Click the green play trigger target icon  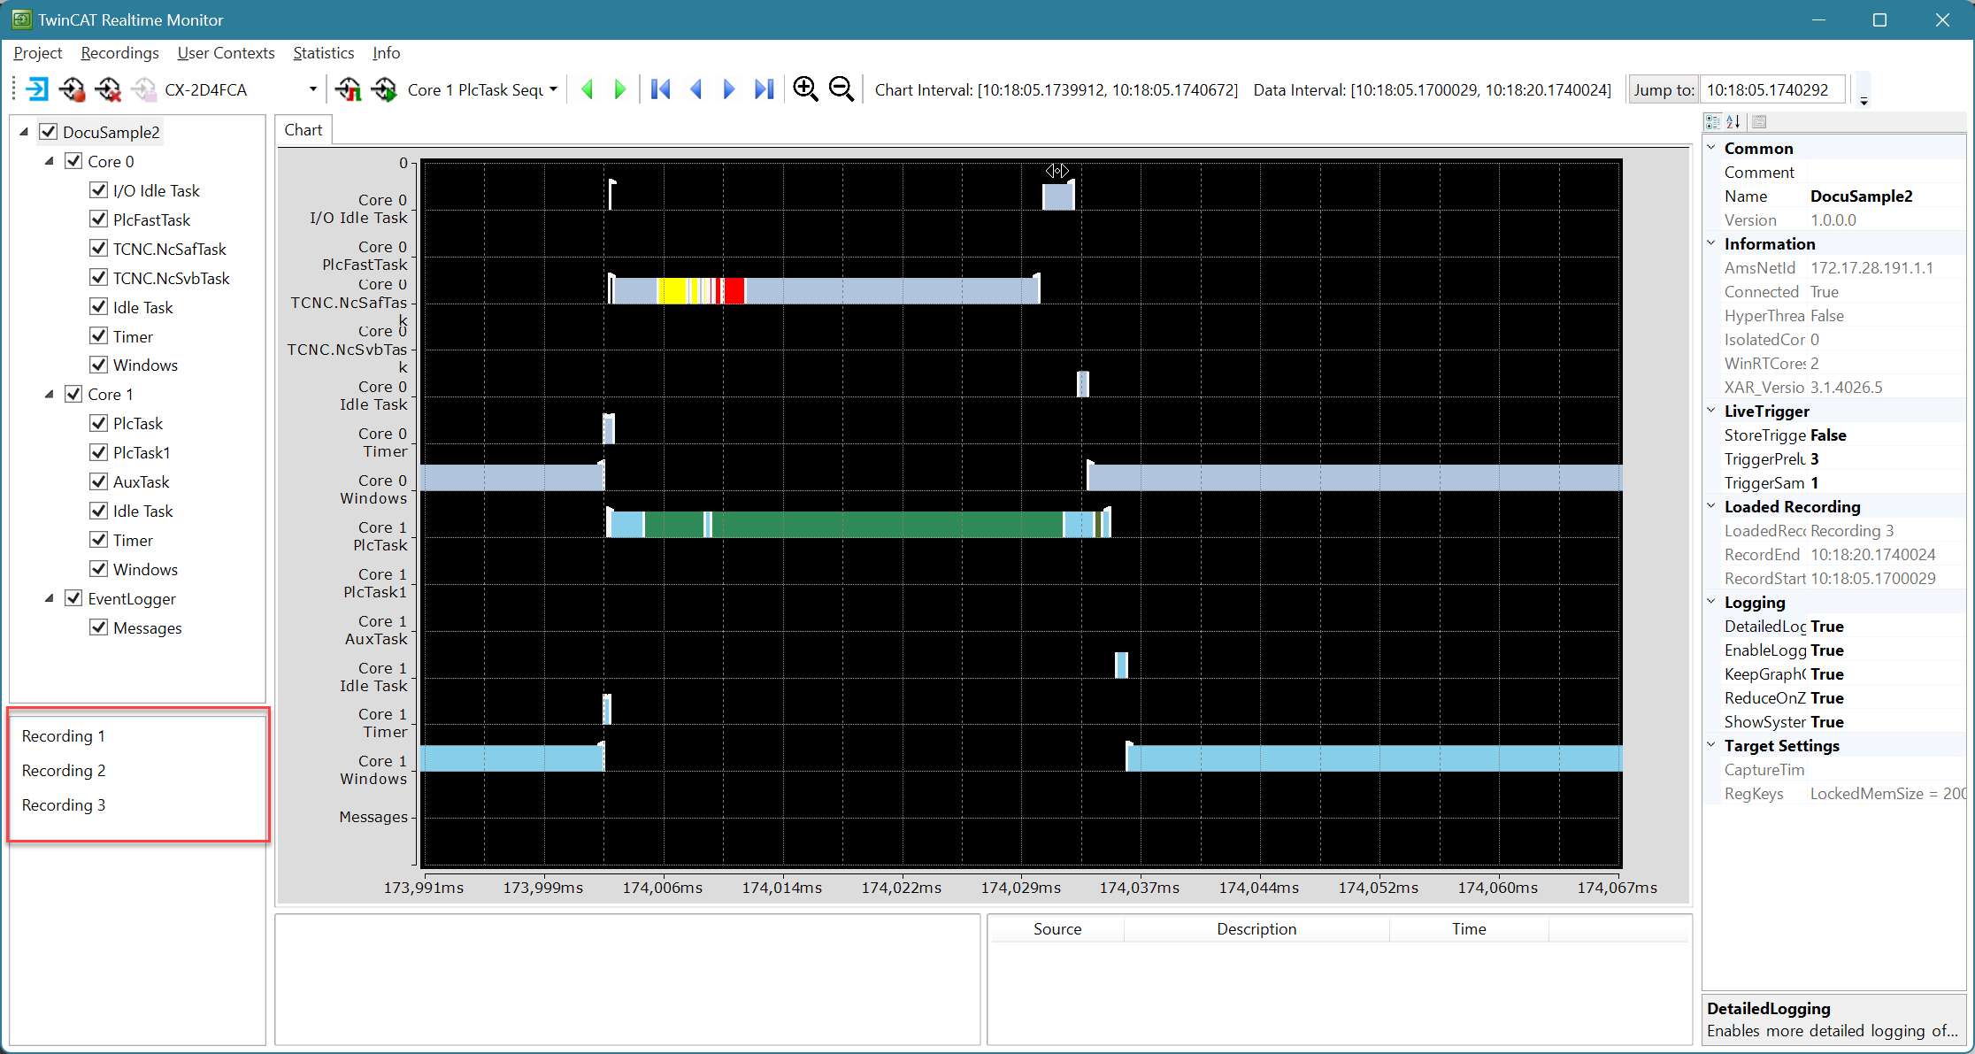click(385, 89)
